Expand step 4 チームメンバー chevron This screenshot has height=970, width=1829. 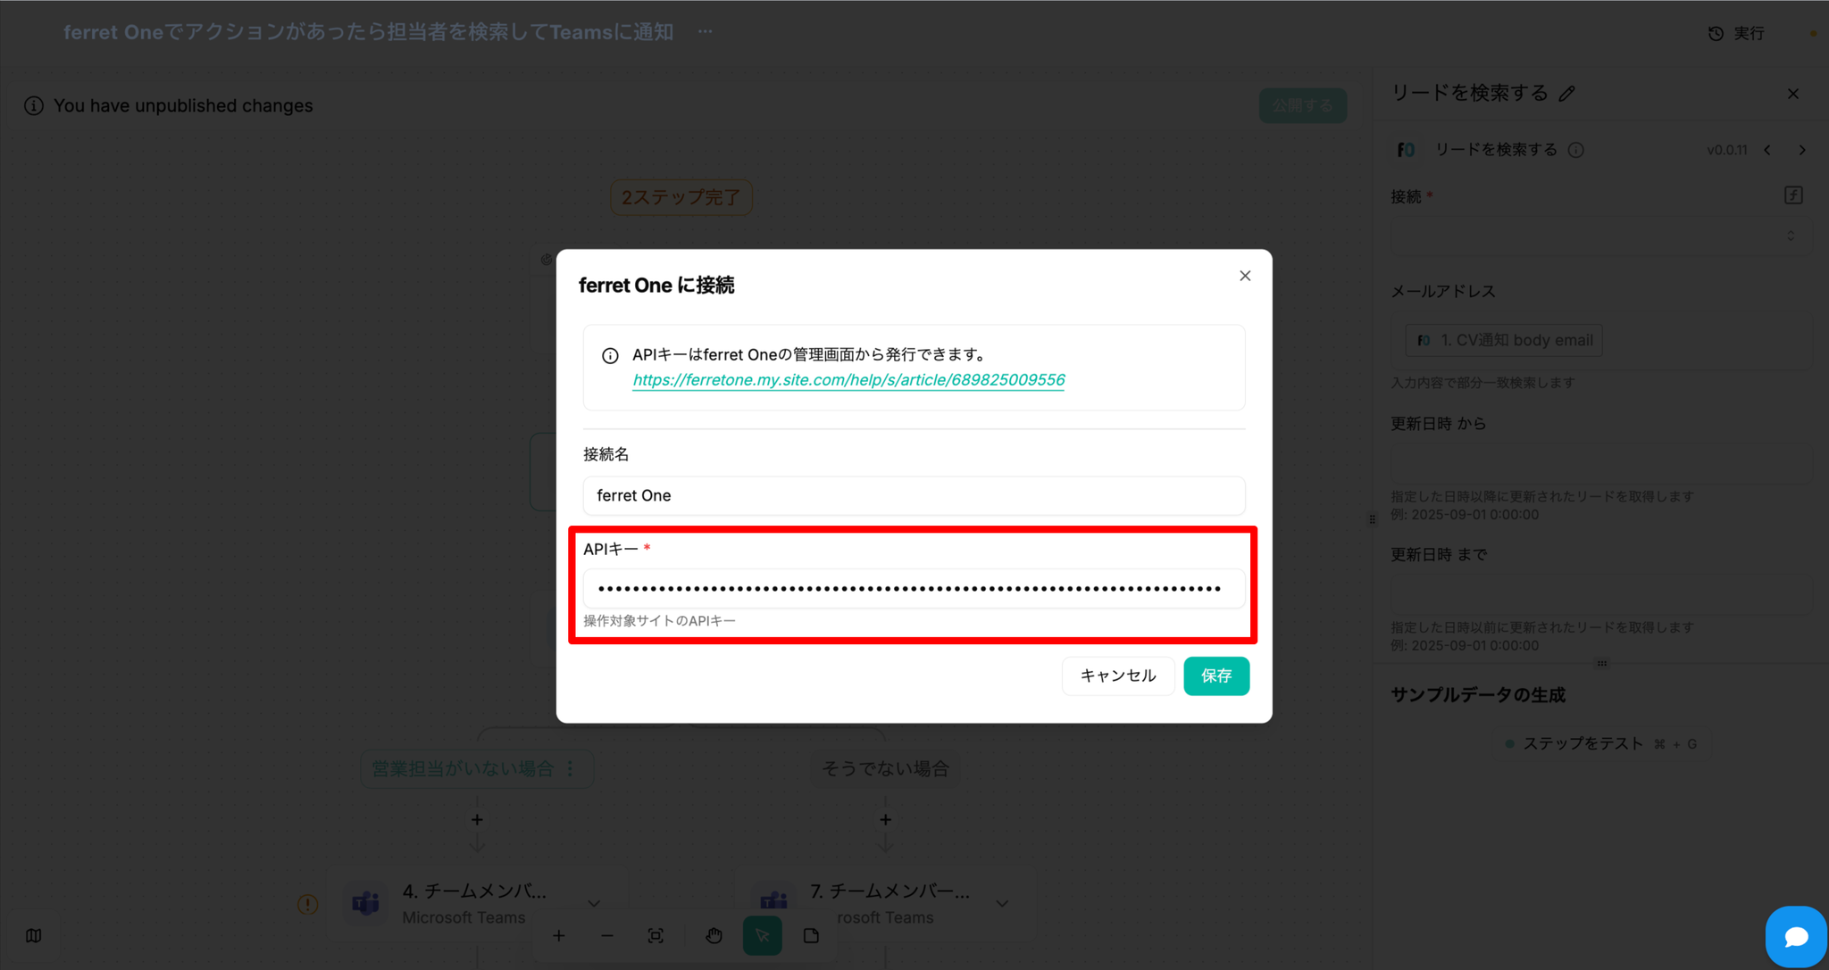coord(594,903)
